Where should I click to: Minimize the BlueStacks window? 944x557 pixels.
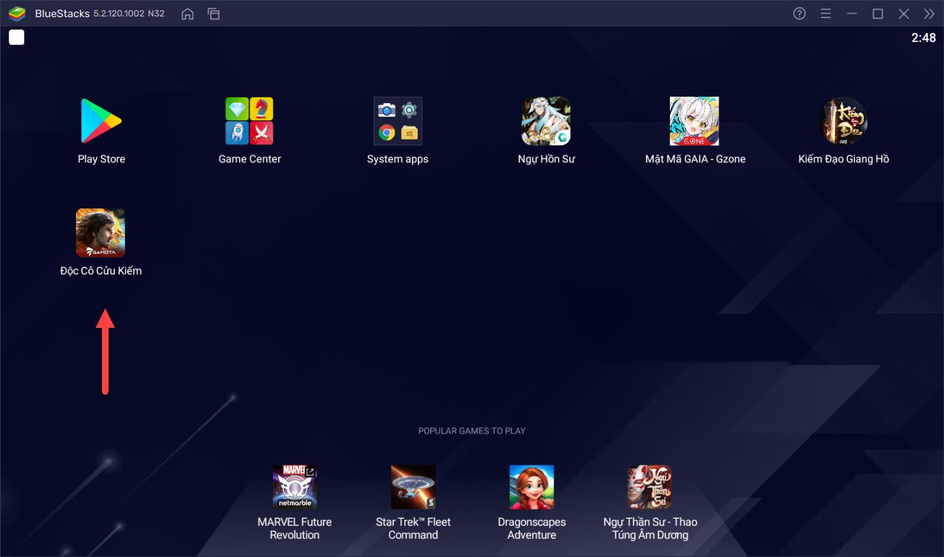[852, 14]
